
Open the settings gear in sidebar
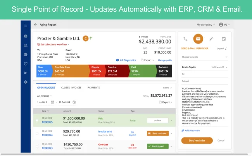(26, 82)
